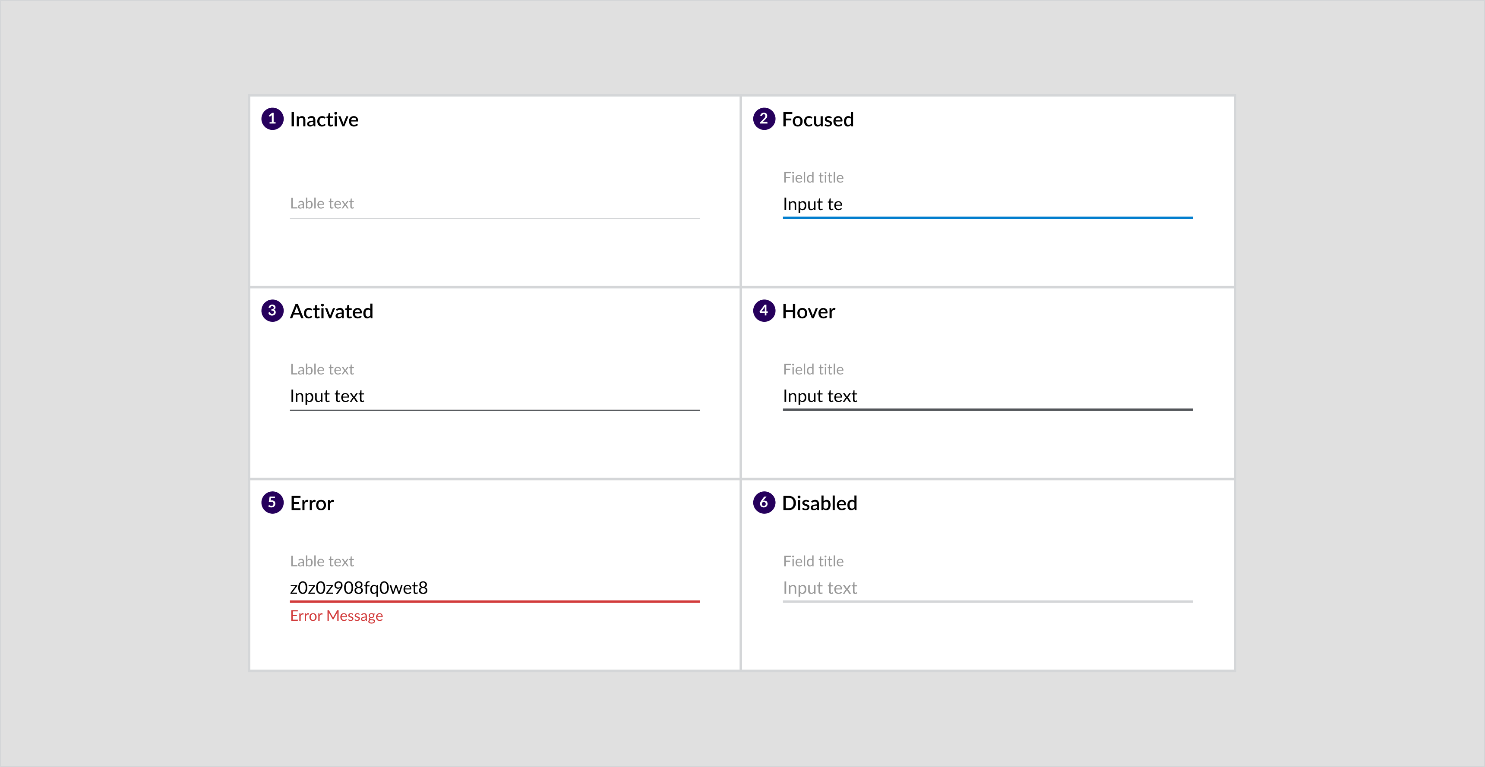This screenshot has height=767, width=1485.
Task: Click the number 1 badge beside Inactive
Action: (272, 119)
